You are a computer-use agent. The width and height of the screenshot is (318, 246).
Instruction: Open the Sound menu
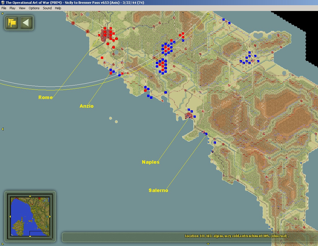(x=47, y=8)
